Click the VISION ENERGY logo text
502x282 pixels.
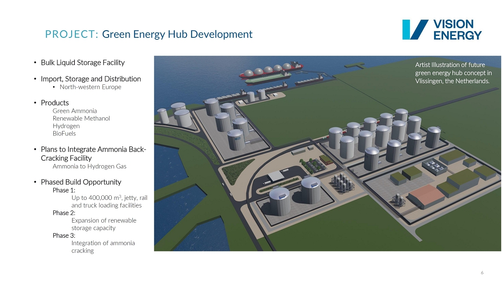coord(457,30)
